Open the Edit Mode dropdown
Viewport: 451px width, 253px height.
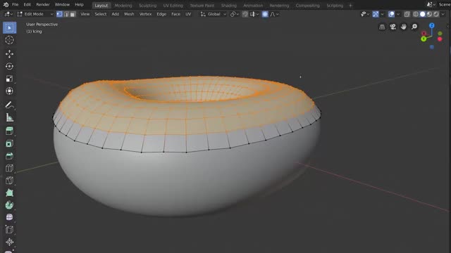pos(35,14)
